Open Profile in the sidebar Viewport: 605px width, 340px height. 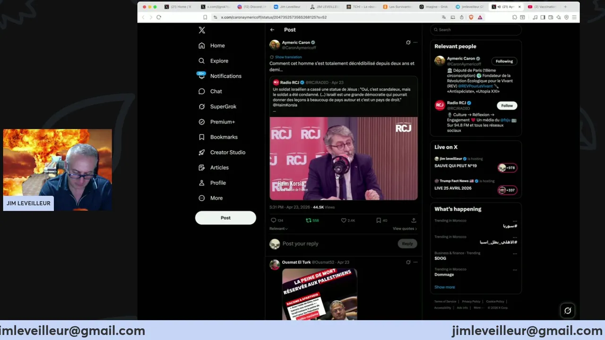(212, 183)
